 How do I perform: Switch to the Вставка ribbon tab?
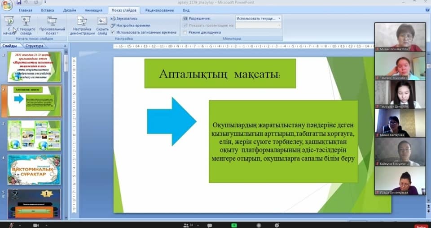point(48,10)
